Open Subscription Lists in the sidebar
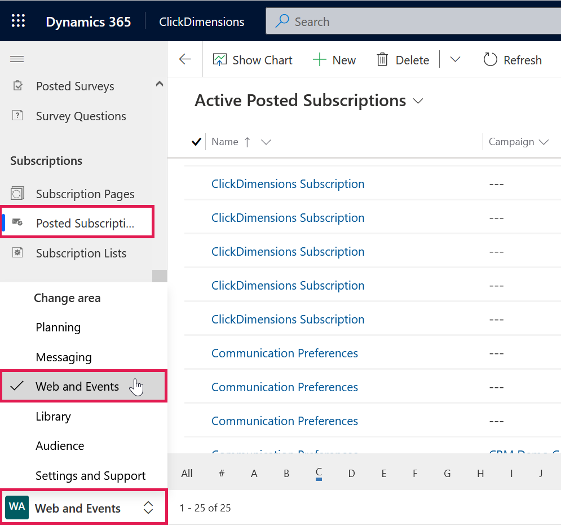Viewport: 561px width, 525px height. click(81, 253)
